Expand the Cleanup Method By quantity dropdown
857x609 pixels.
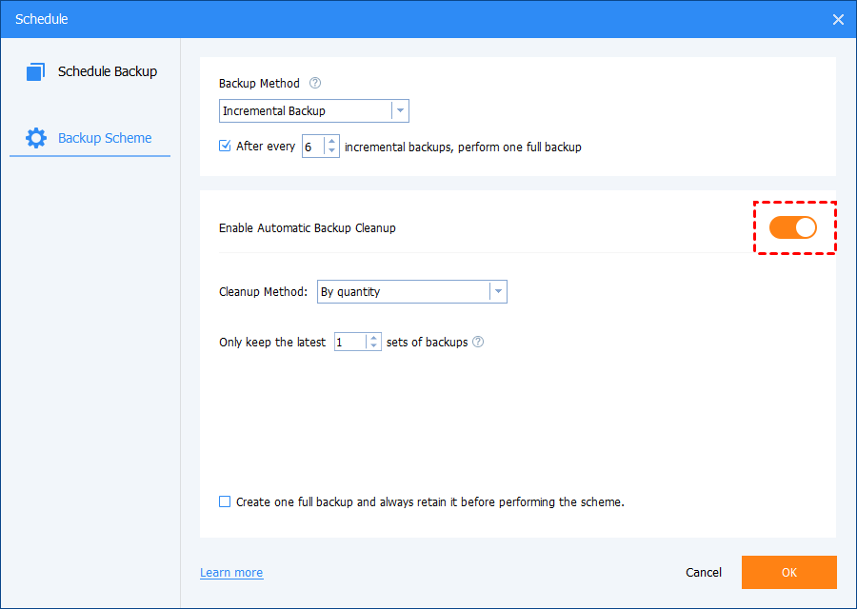click(x=497, y=292)
